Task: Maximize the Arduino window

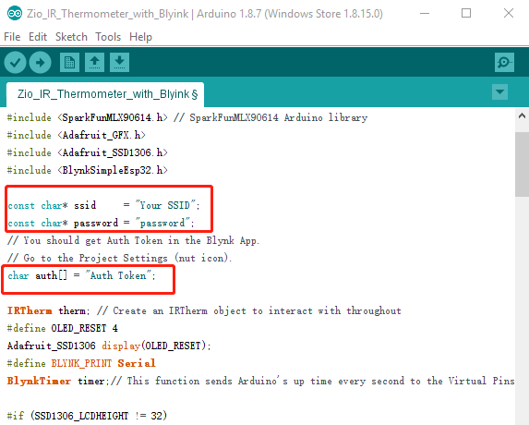Action: tap(466, 14)
